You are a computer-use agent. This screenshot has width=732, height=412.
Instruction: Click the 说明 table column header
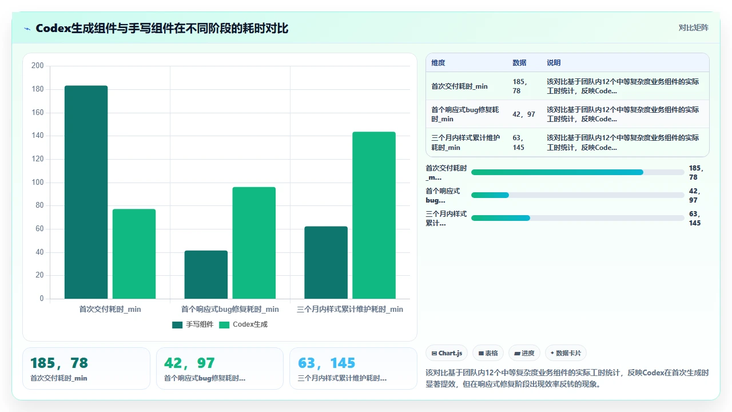pyautogui.click(x=554, y=63)
